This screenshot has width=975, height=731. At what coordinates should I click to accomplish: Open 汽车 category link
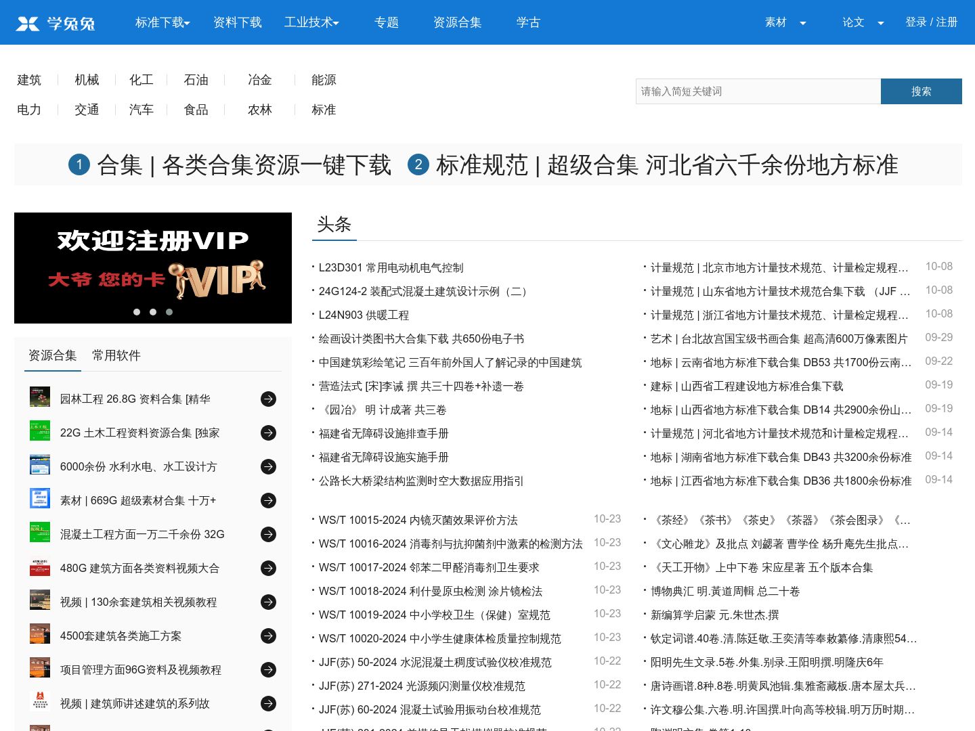[x=142, y=110]
